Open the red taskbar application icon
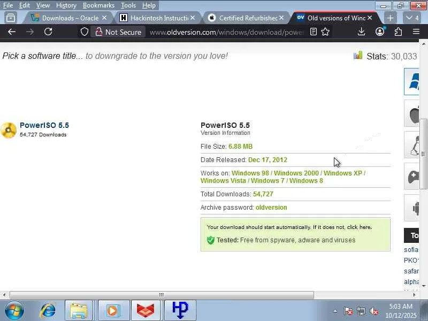 (146, 311)
